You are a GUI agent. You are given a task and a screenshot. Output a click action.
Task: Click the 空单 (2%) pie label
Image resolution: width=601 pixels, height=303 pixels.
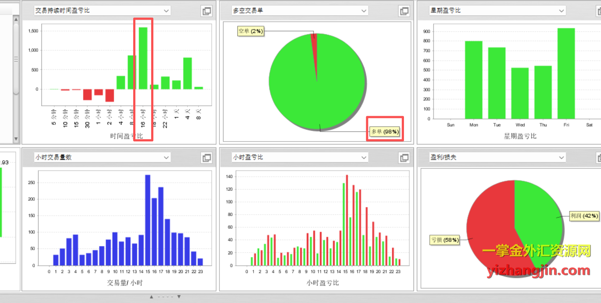point(251,31)
